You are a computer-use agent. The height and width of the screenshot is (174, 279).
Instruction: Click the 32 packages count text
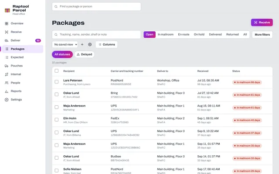click(x=59, y=63)
